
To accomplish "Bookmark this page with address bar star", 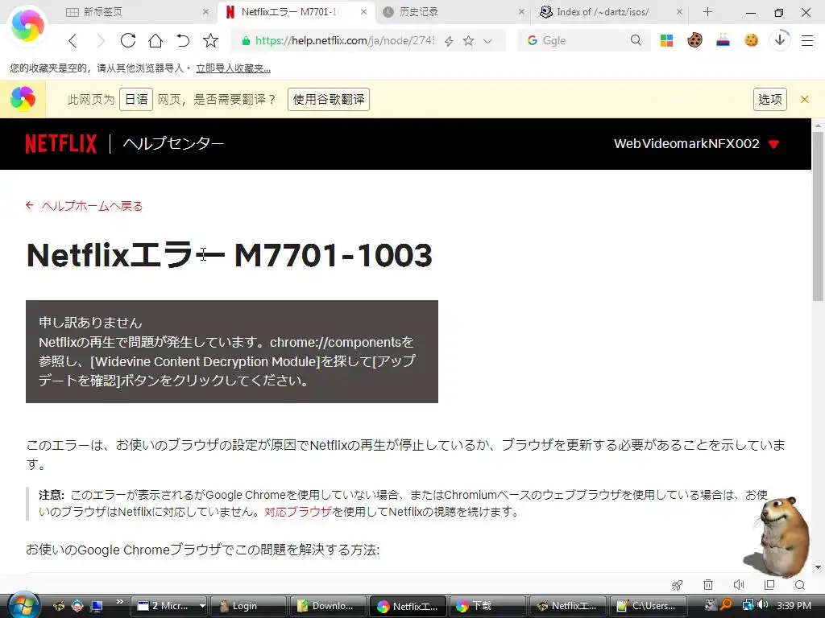I will pyautogui.click(x=468, y=40).
